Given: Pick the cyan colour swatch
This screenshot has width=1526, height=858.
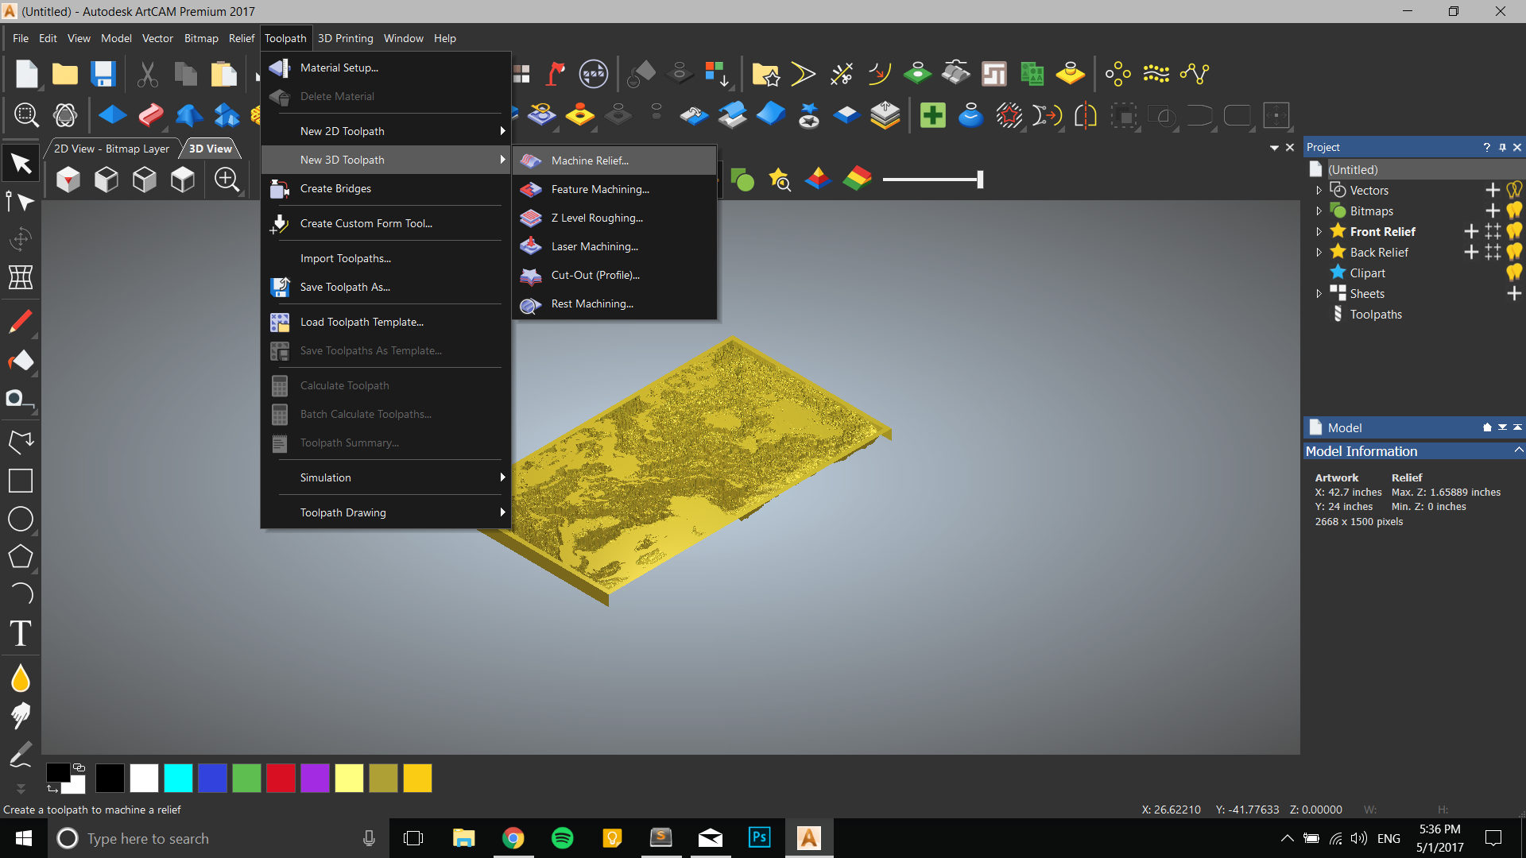Looking at the screenshot, I should [x=178, y=778].
